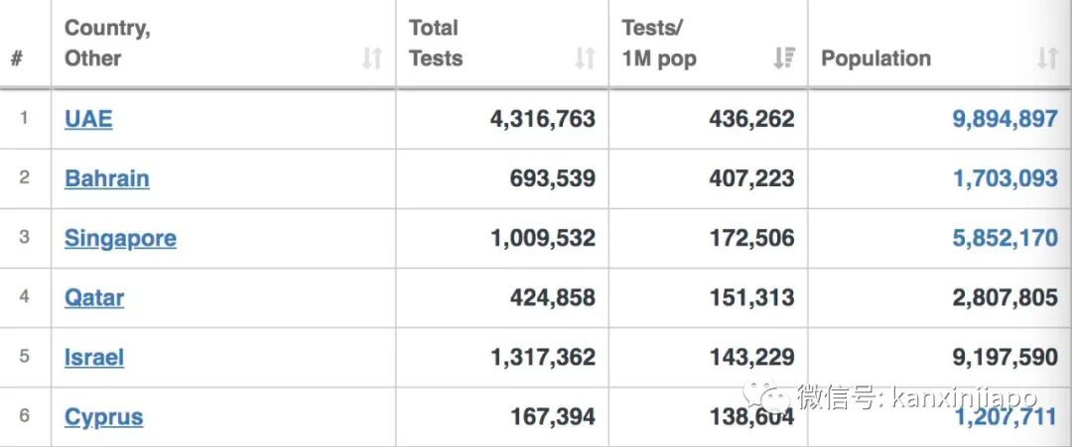Viewport: 1072px width, 447px height.
Task: Follow the Singapore link
Action: 120,238
